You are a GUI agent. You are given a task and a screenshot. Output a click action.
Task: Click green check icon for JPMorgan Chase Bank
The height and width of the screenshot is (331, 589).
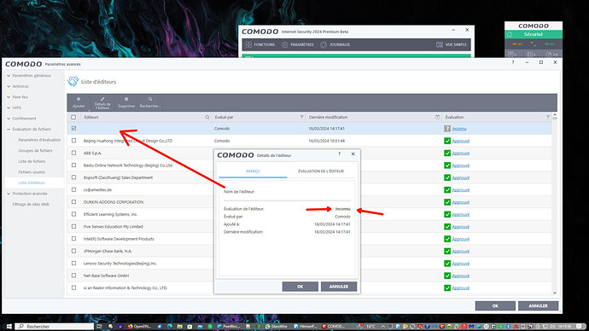(447, 251)
